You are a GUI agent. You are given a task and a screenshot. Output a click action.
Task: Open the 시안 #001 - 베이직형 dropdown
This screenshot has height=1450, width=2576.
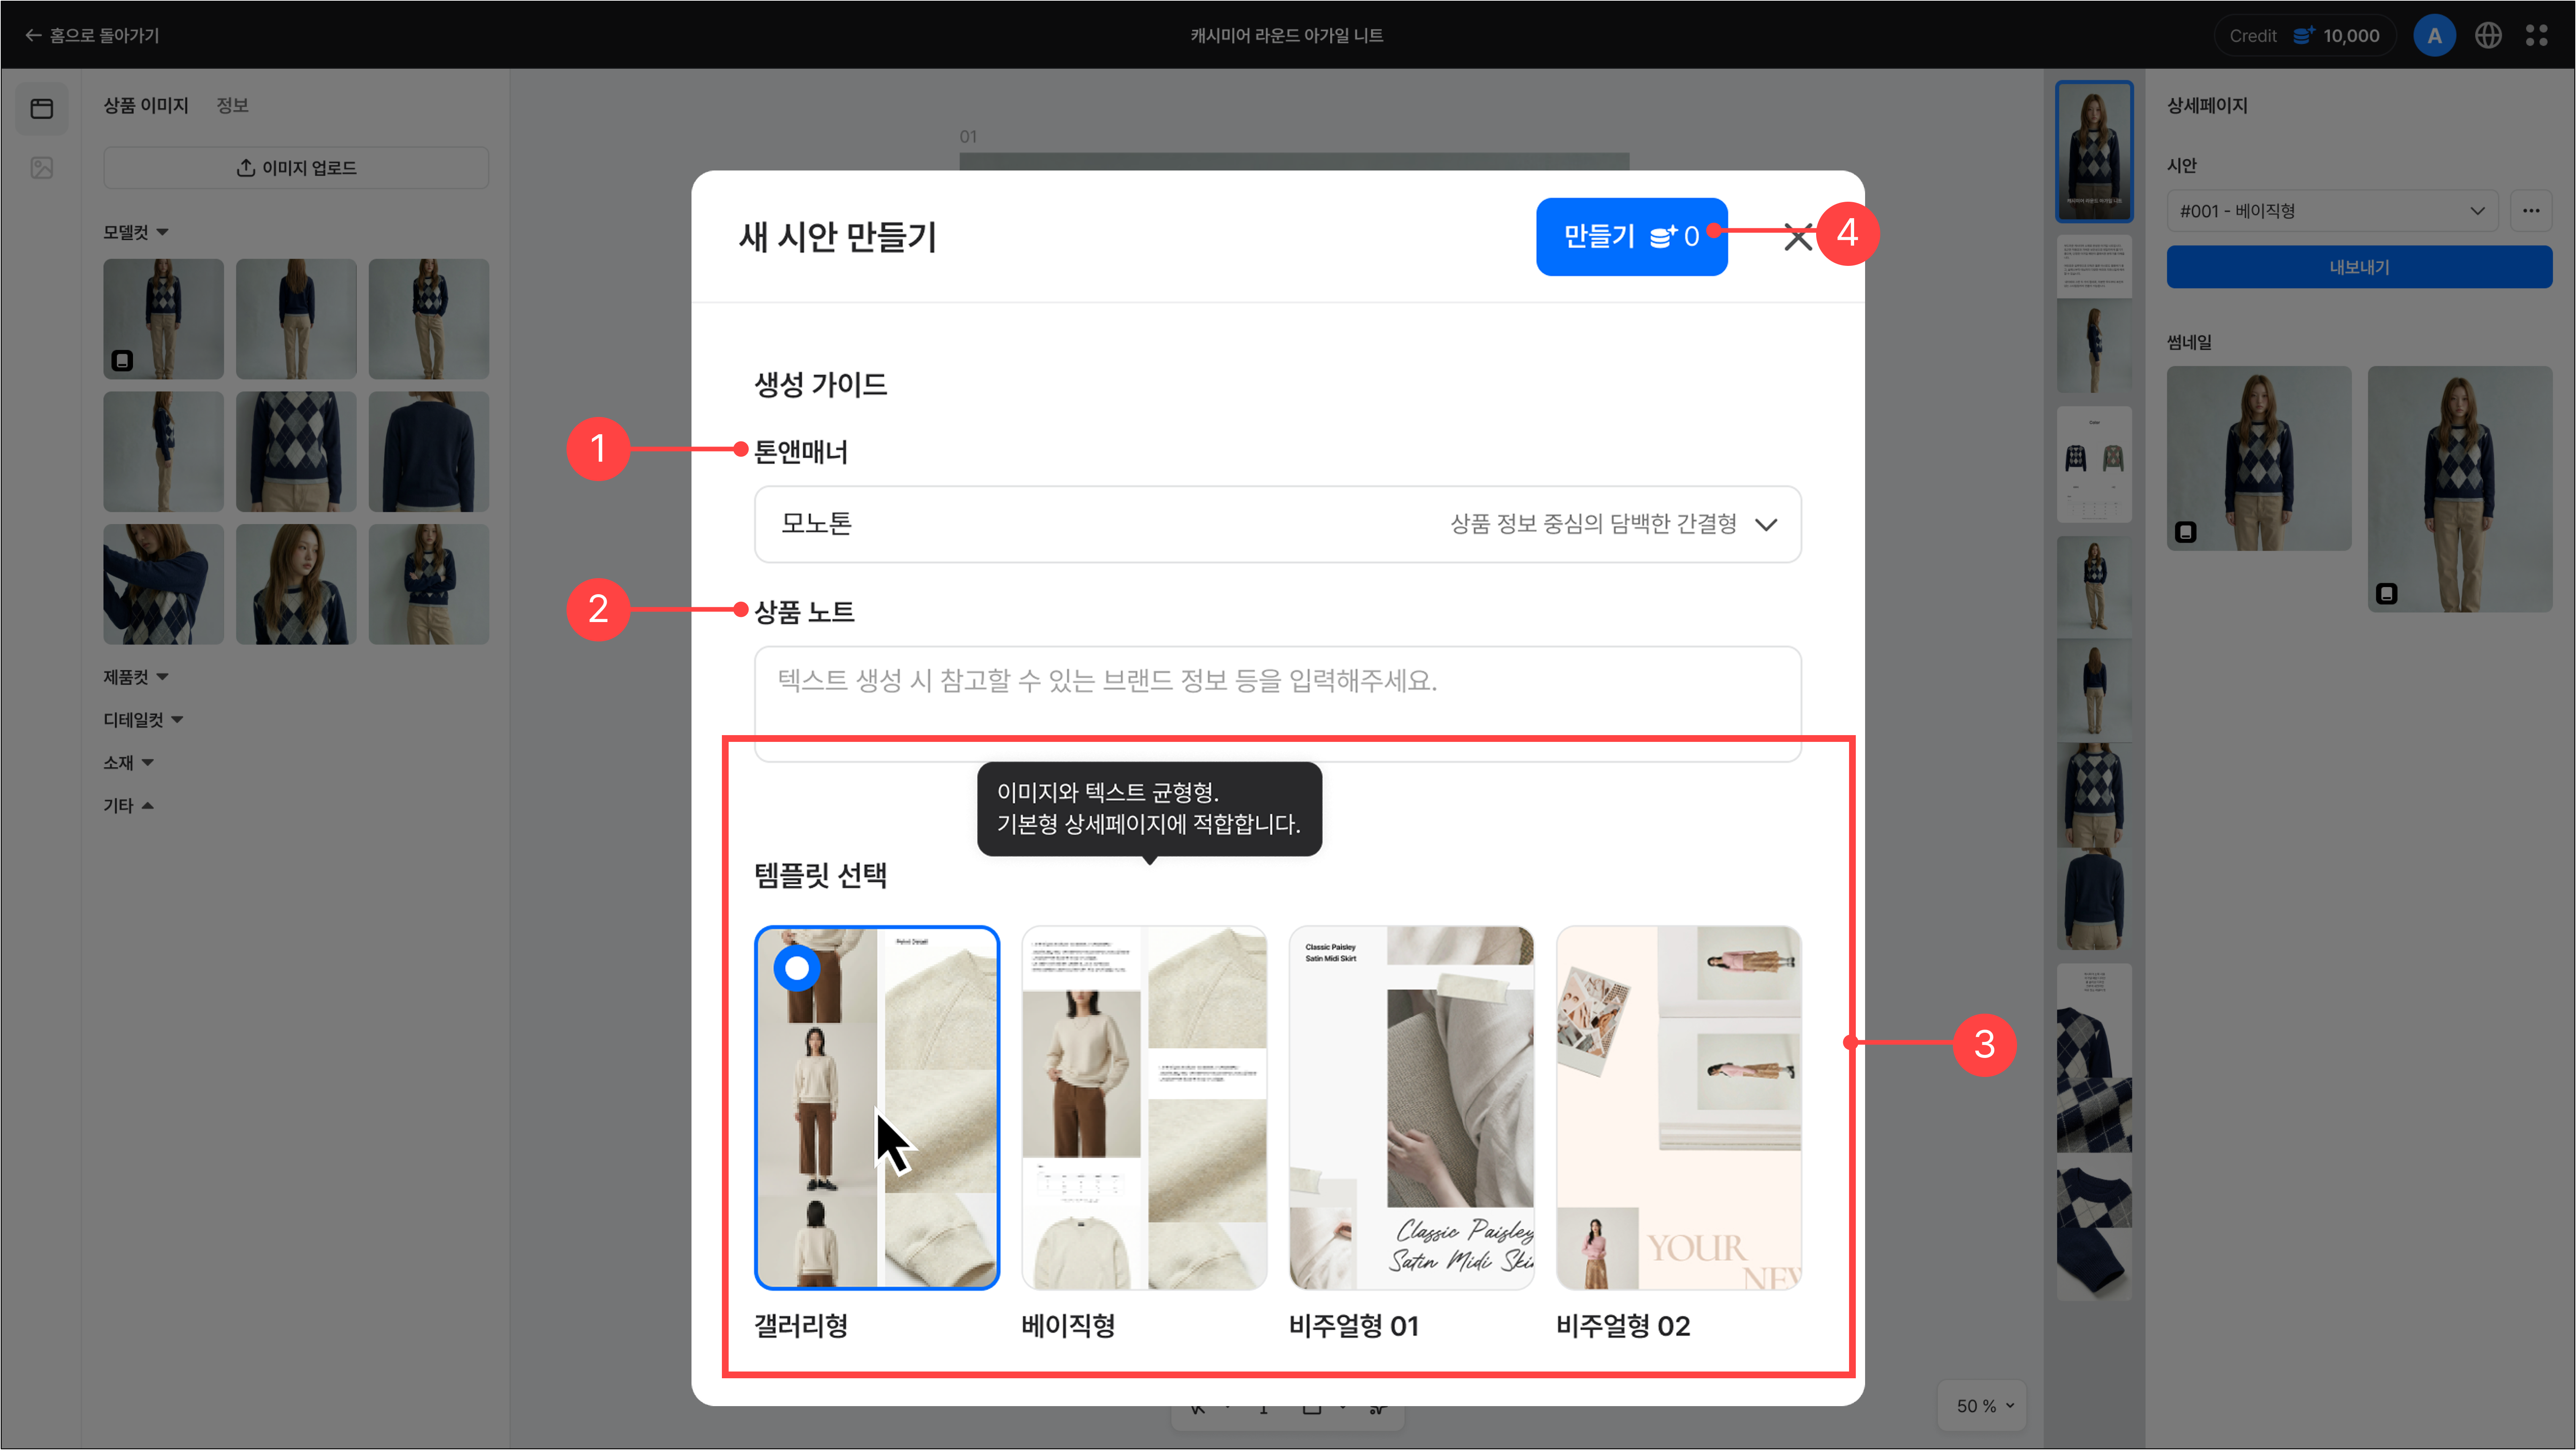coord(2332,211)
